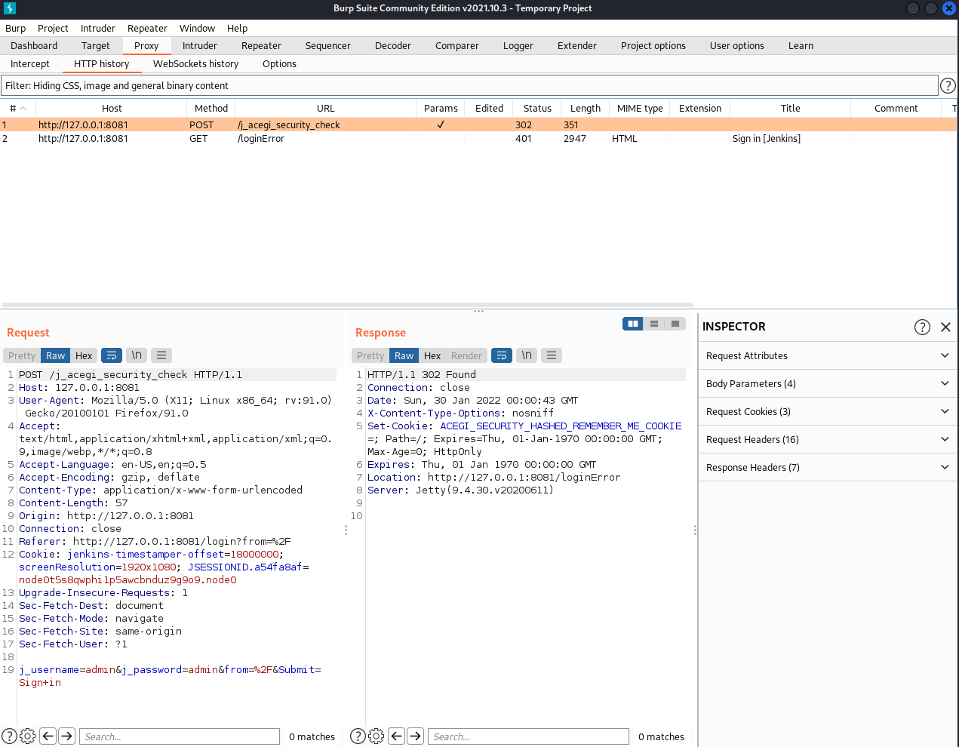Sort history by Length column

[x=586, y=109]
